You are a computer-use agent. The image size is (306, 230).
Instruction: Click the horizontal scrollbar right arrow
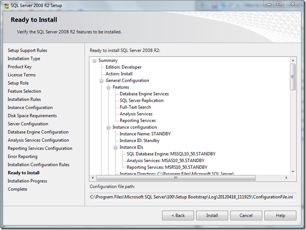click(x=287, y=178)
